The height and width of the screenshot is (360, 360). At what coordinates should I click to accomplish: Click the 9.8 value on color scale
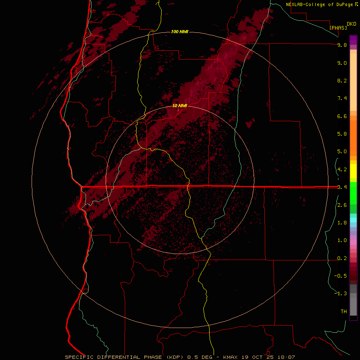(x=342, y=45)
